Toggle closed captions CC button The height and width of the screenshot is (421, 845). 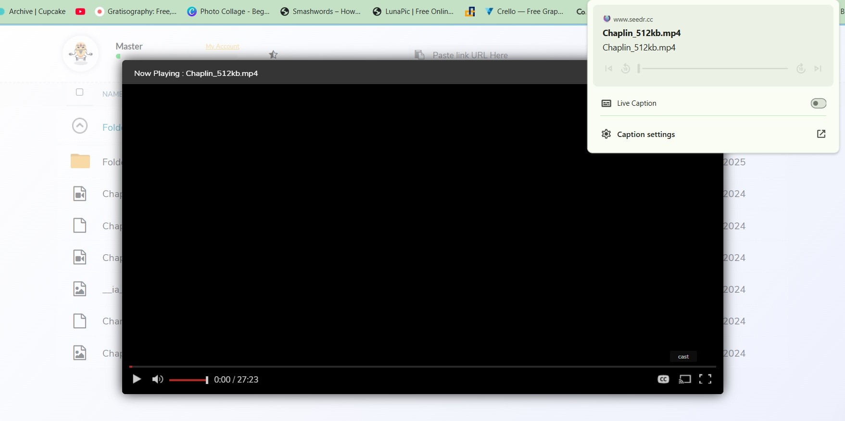663,379
